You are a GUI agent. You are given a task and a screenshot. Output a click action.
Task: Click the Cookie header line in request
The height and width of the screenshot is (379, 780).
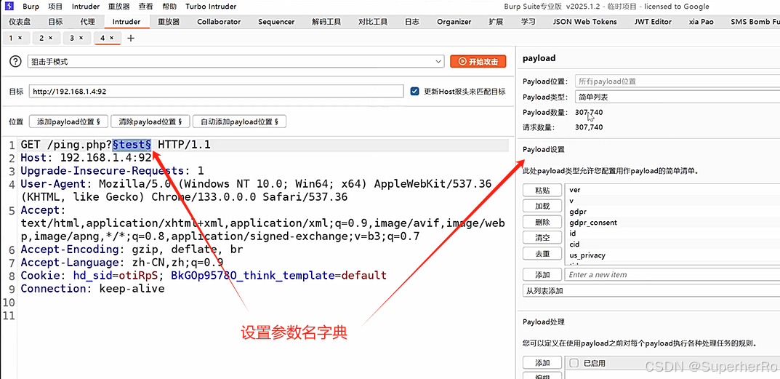(x=204, y=276)
